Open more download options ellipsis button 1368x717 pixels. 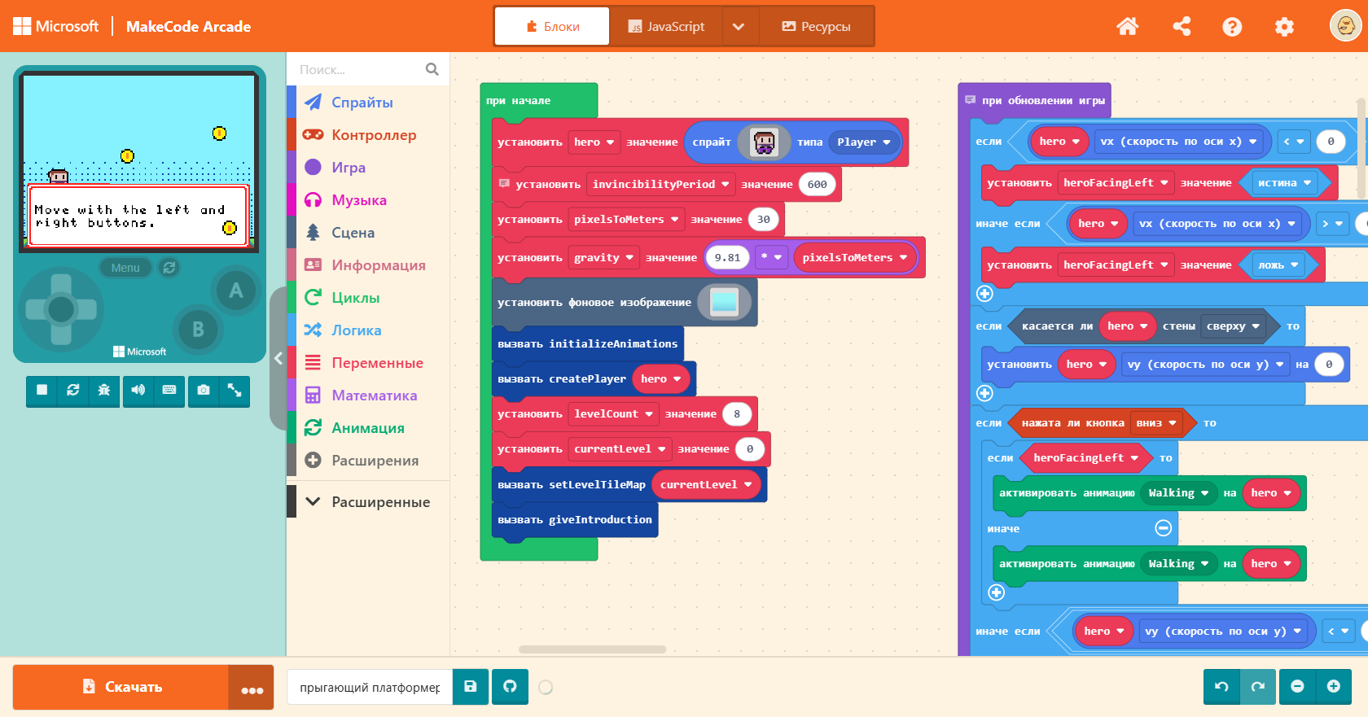[x=252, y=687]
